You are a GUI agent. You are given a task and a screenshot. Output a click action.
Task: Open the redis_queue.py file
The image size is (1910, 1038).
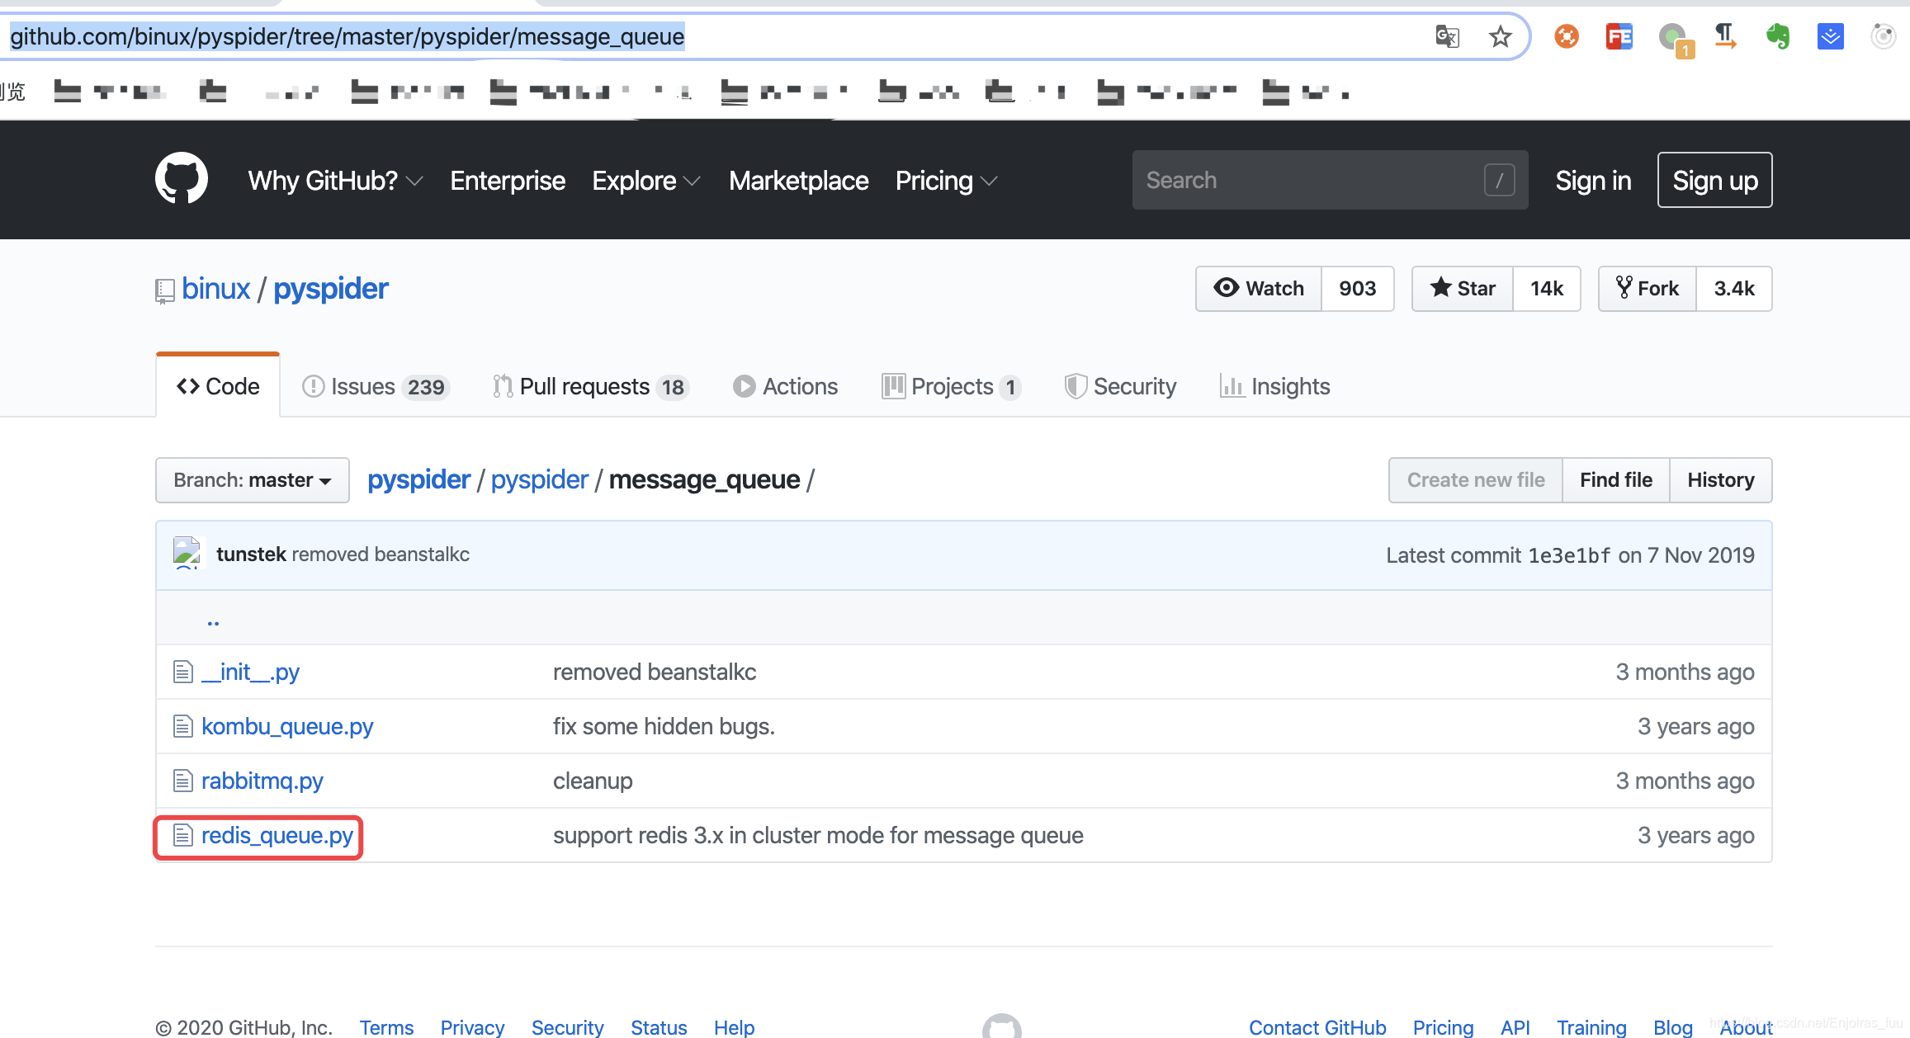tap(277, 835)
